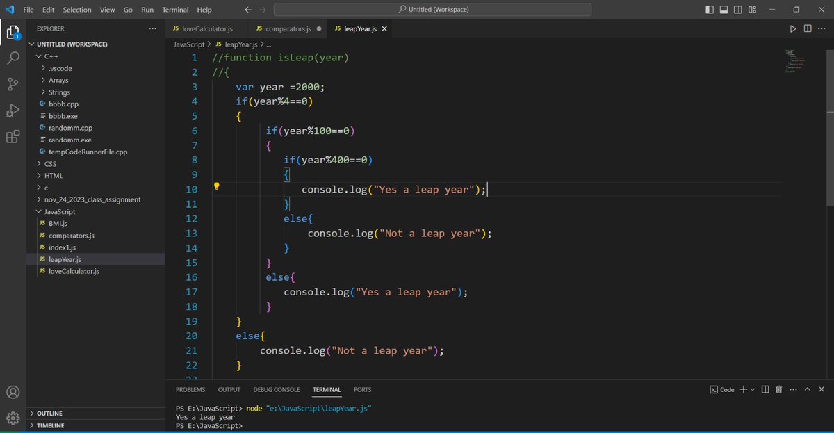
Task: Open the Run and Debug view icon
Action: 13,111
